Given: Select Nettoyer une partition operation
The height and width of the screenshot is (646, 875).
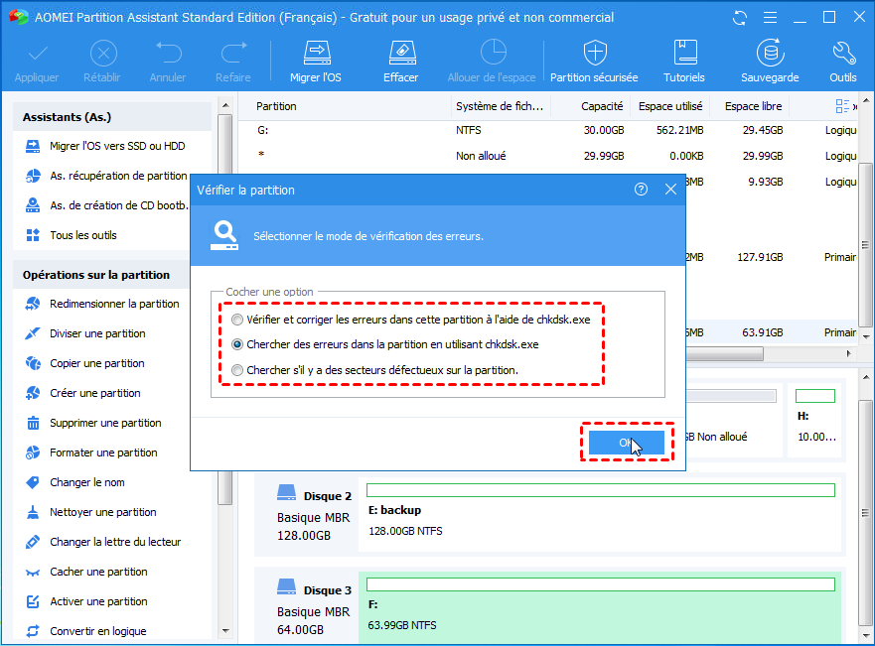Looking at the screenshot, I should (x=91, y=512).
